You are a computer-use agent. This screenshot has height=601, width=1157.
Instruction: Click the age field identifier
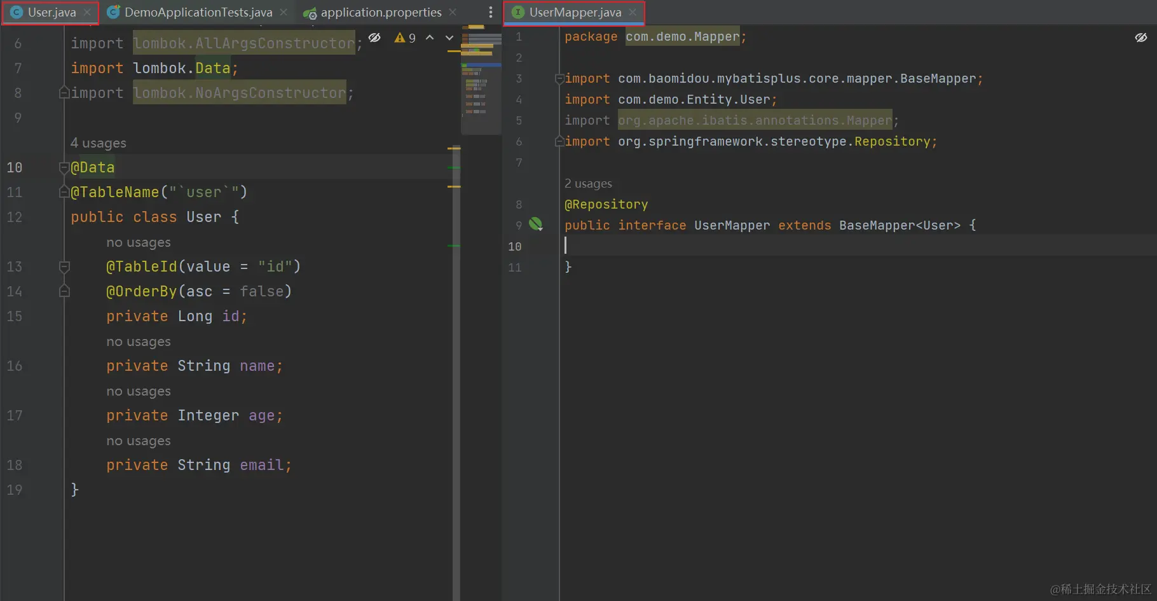tap(261, 415)
